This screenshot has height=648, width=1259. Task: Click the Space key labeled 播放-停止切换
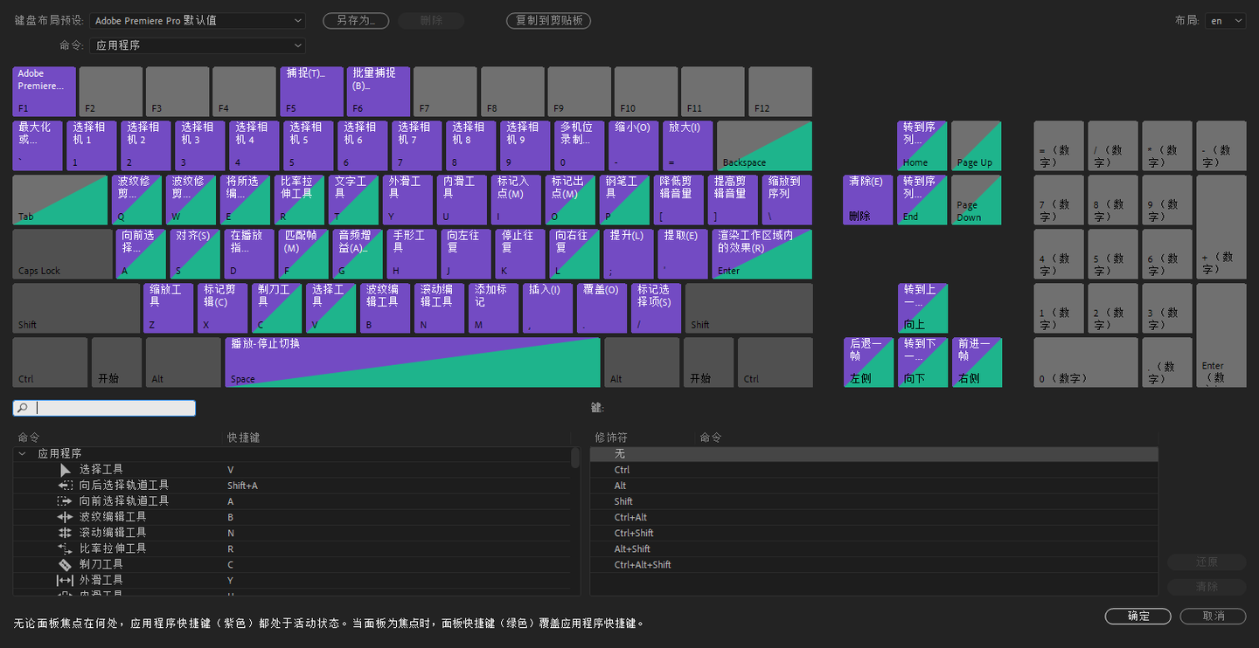coord(413,362)
